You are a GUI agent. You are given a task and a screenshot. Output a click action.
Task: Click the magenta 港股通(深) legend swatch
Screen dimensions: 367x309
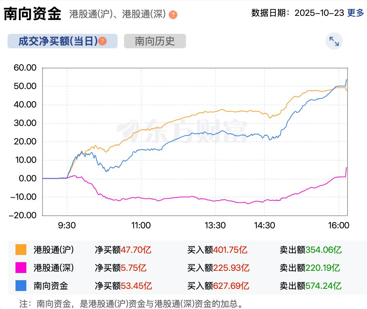21,268
